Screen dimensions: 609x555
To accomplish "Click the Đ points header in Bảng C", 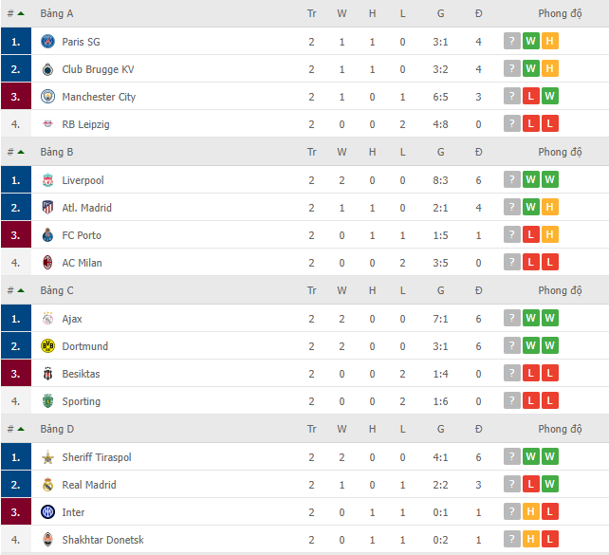I will pyautogui.click(x=478, y=290).
